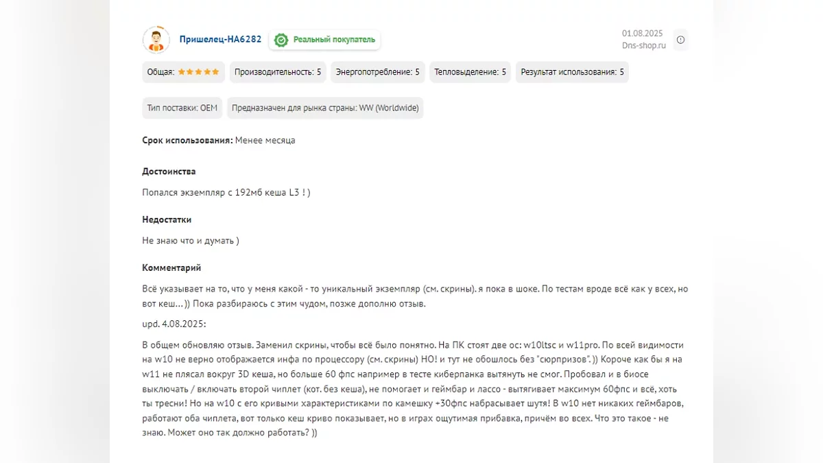Select the Тепловыделение: 5 rating chip
Screen dimensions: 823x463
(470, 72)
